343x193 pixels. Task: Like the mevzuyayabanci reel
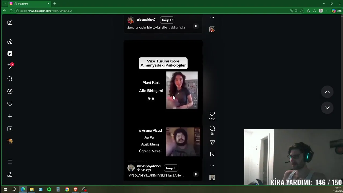(x=212, y=114)
